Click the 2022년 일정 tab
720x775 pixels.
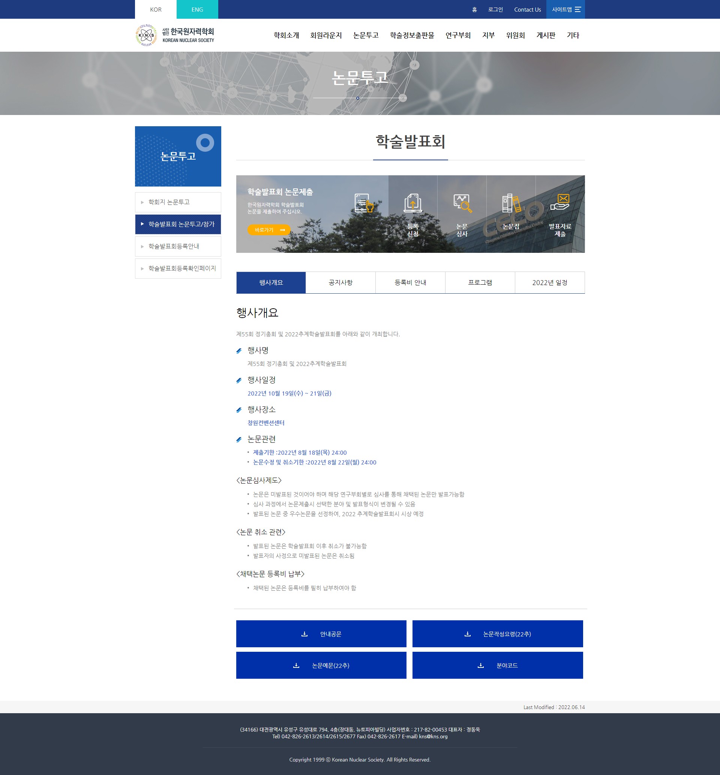549,282
